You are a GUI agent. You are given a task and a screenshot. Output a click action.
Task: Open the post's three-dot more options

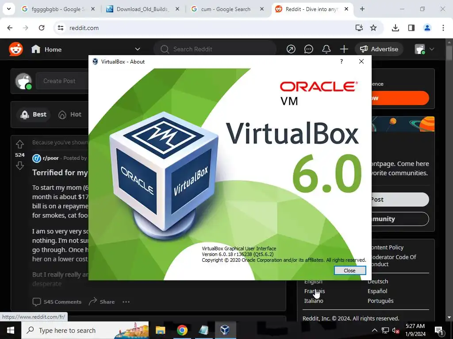point(126,302)
